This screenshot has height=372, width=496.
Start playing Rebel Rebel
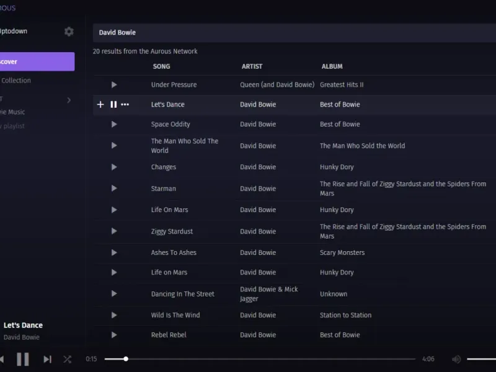coord(114,335)
